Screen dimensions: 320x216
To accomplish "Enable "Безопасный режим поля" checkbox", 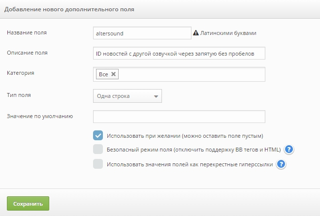I will point(98,149).
